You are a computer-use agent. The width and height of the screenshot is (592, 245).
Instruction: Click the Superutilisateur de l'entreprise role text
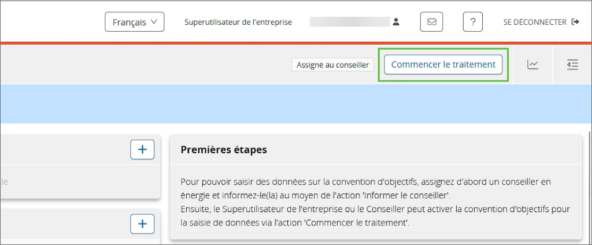(238, 23)
